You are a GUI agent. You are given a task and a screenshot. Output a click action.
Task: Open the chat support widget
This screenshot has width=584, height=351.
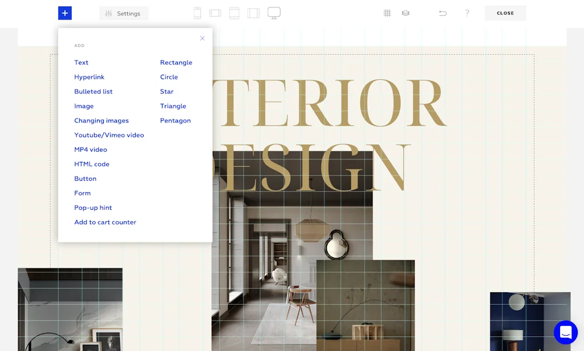click(x=566, y=332)
